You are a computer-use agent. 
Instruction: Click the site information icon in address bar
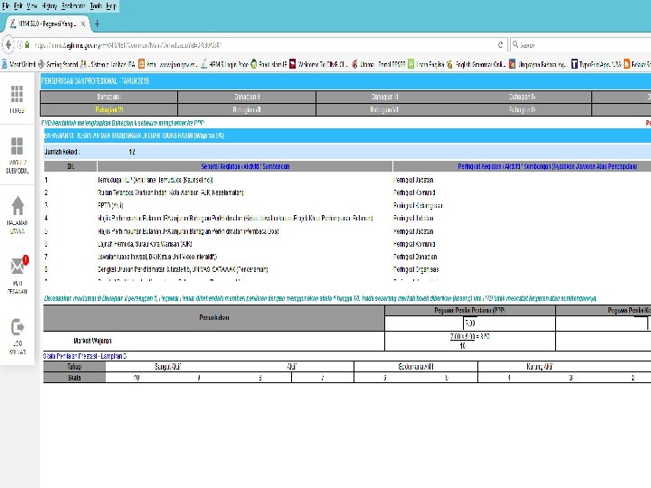(x=20, y=45)
